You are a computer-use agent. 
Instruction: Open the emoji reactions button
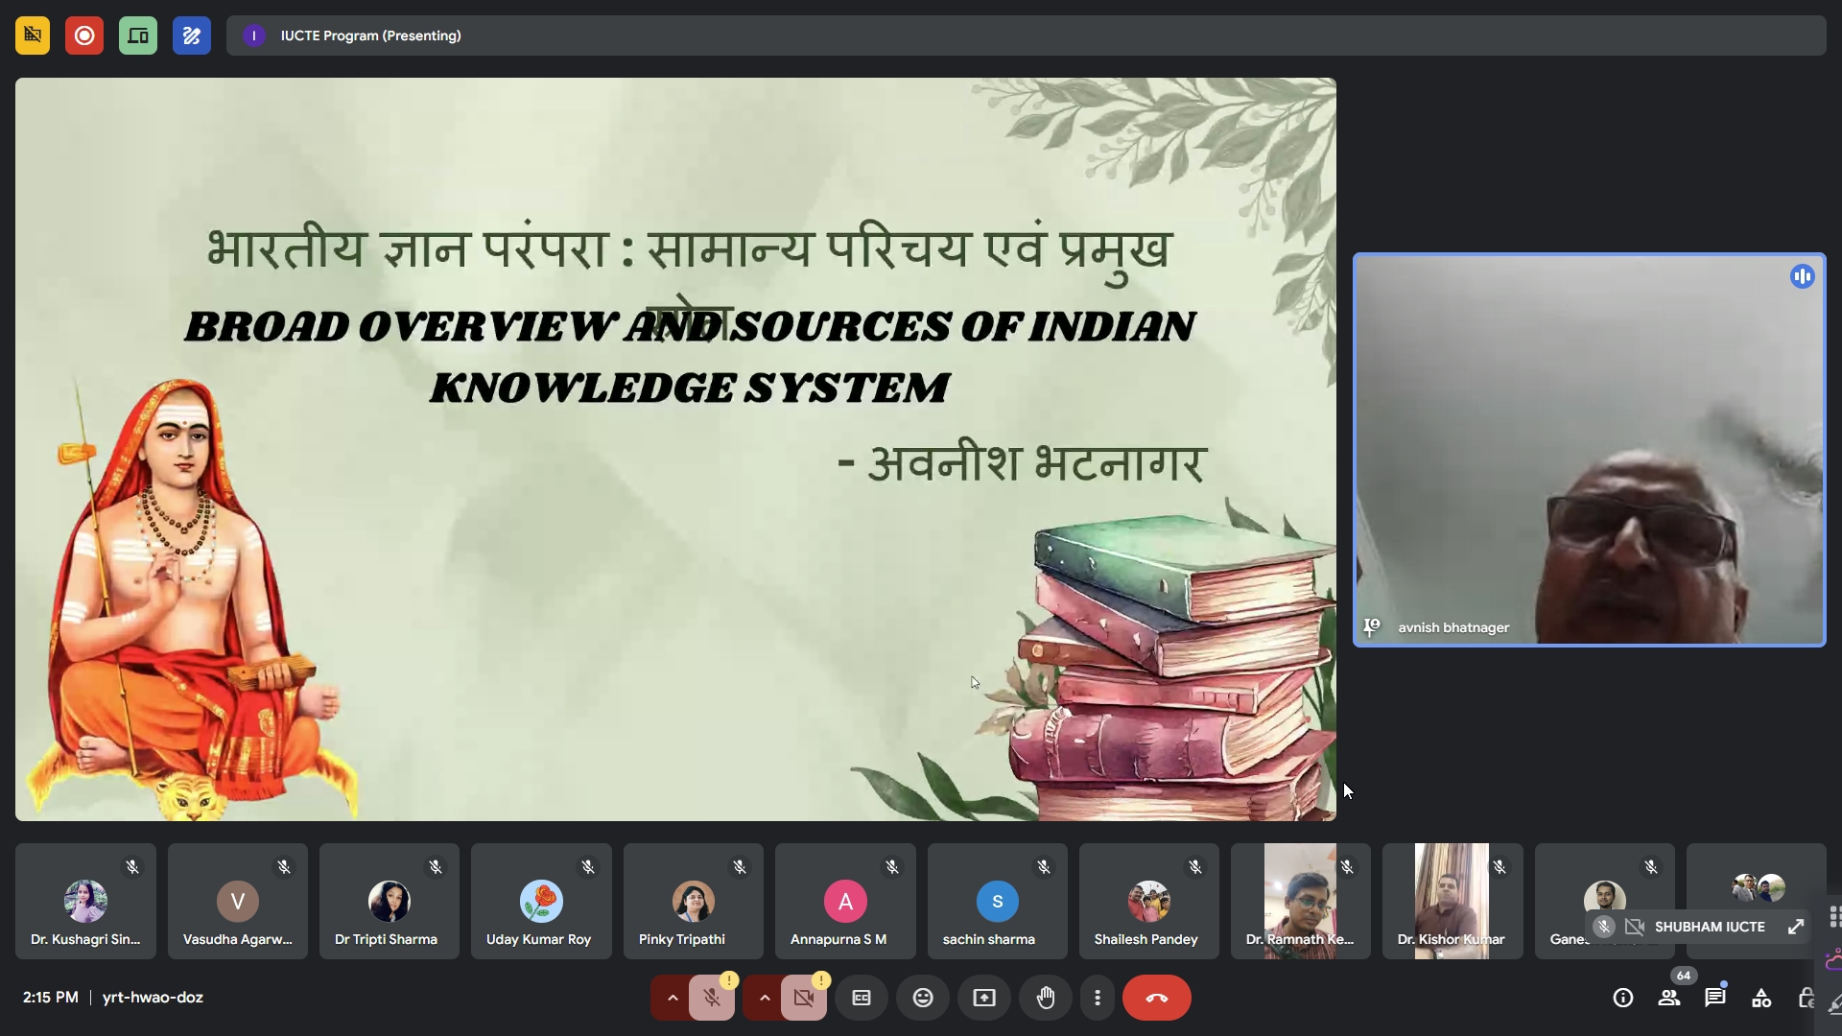click(x=923, y=998)
